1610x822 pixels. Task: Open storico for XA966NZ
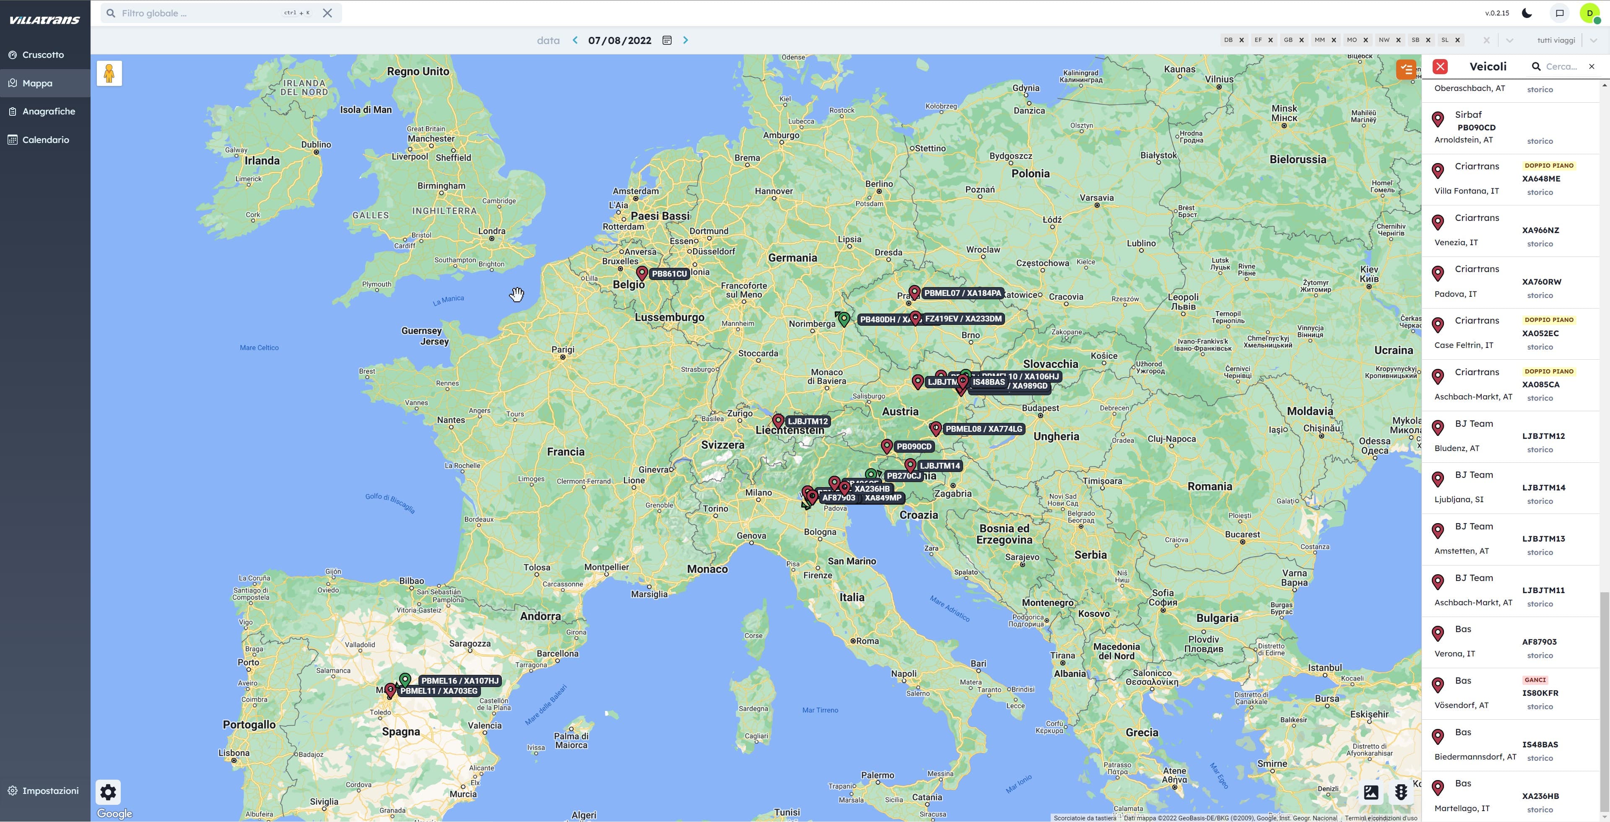(x=1540, y=244)
